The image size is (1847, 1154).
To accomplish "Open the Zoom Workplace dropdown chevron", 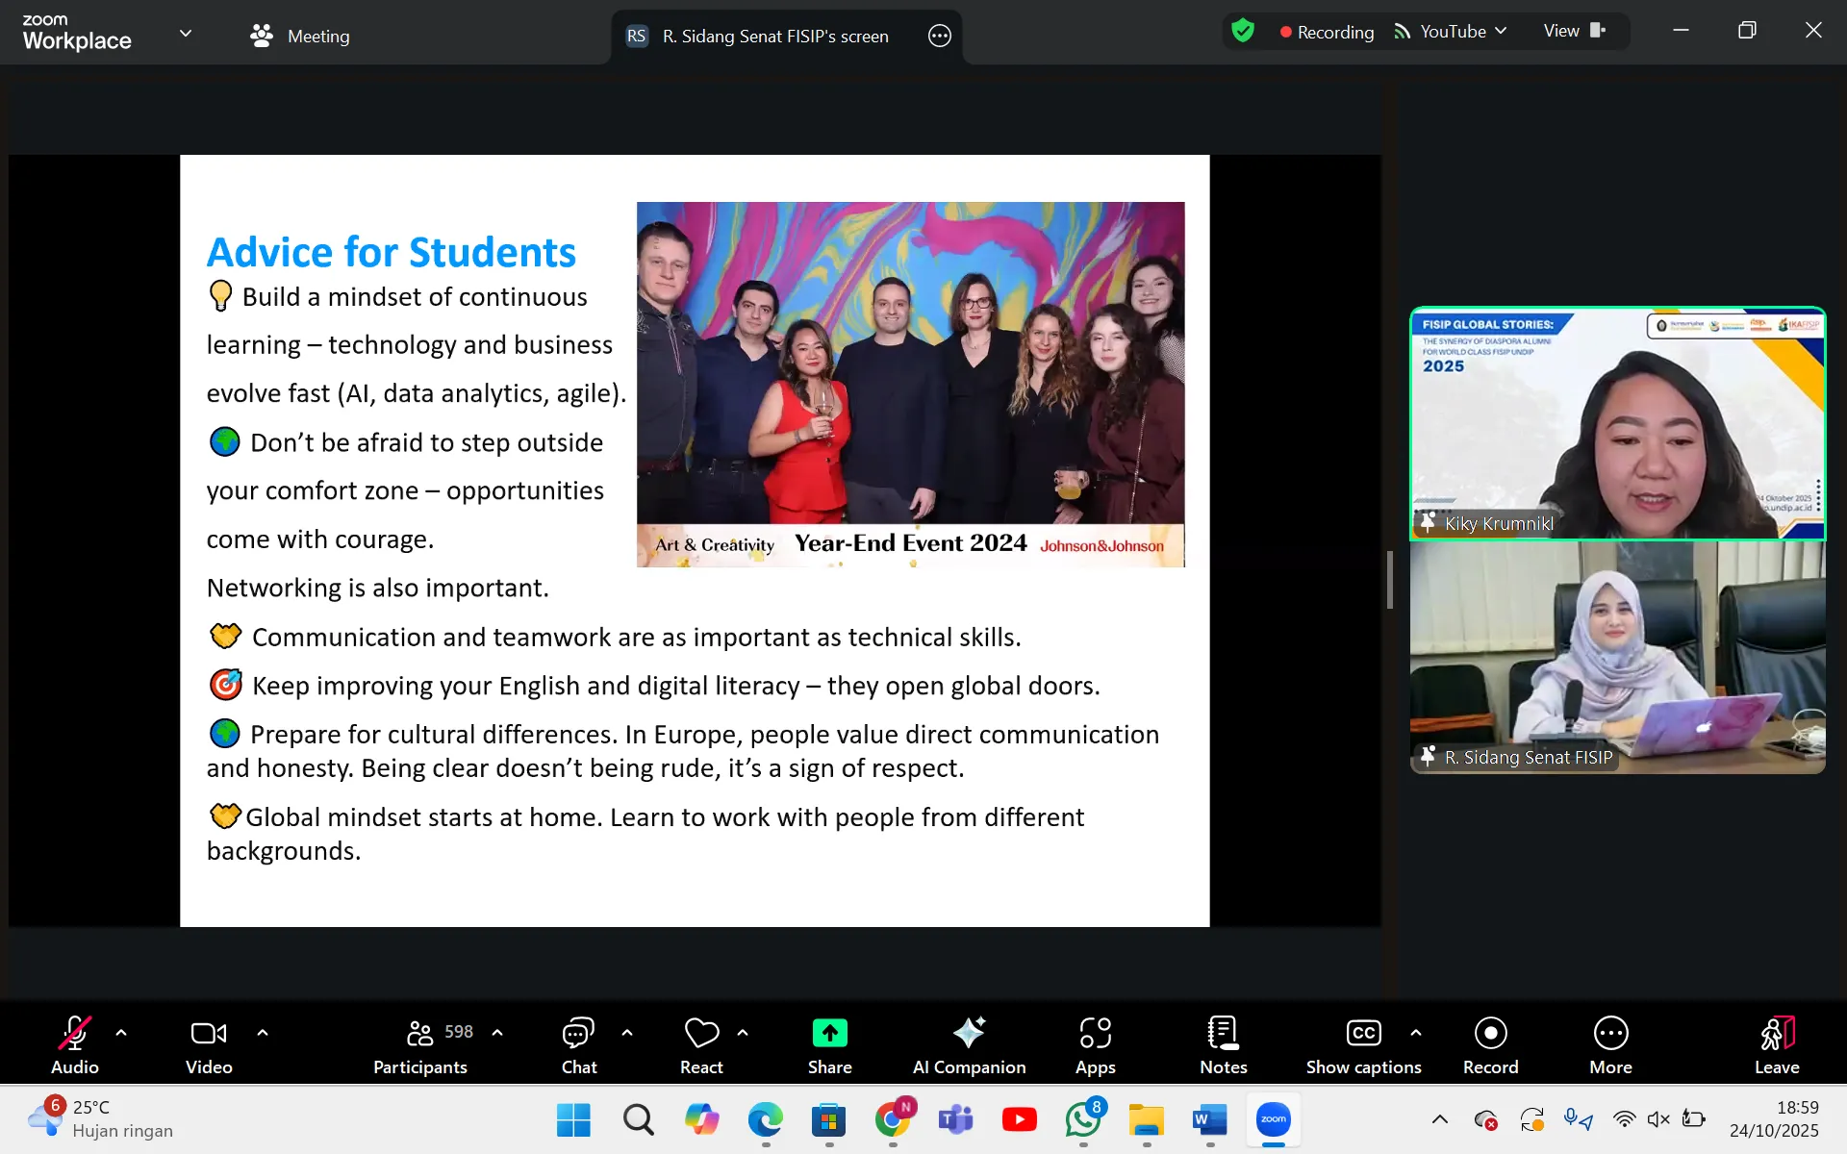I will point(186,34).
